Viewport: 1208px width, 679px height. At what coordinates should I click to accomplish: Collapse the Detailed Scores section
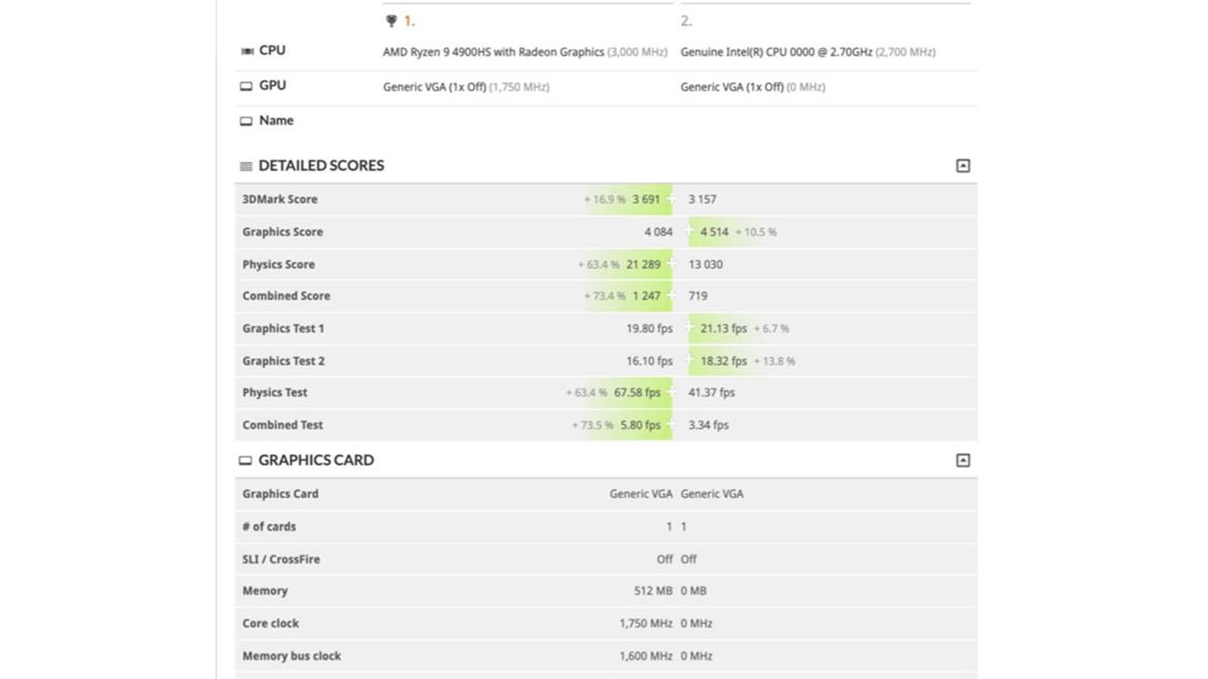pos(963,166)
